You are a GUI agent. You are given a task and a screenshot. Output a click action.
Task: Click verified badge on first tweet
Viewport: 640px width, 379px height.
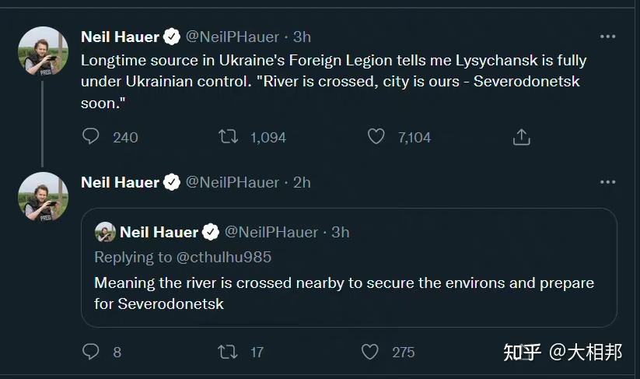coord(172,37)
